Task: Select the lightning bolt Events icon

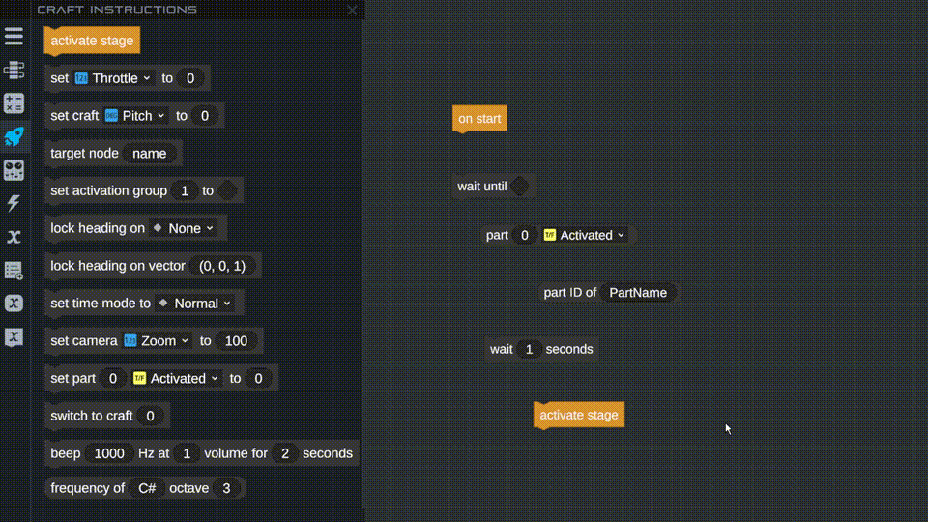Action: pos(14,203)
